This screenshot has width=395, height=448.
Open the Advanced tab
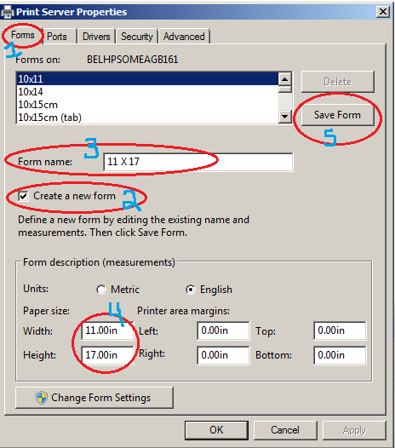pyautogui.click(x=184, y=37)
